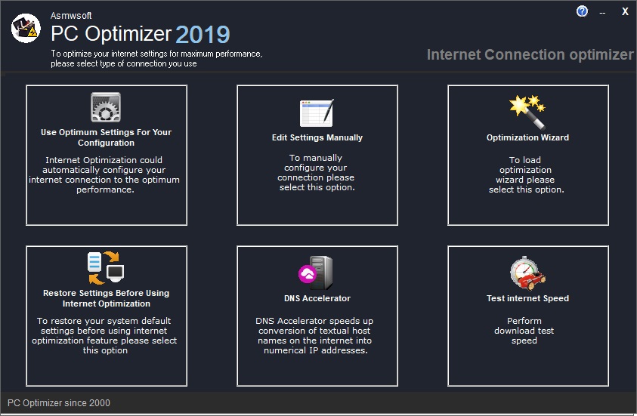
Task: Open Optimization Wizard title
Action: 527,137
